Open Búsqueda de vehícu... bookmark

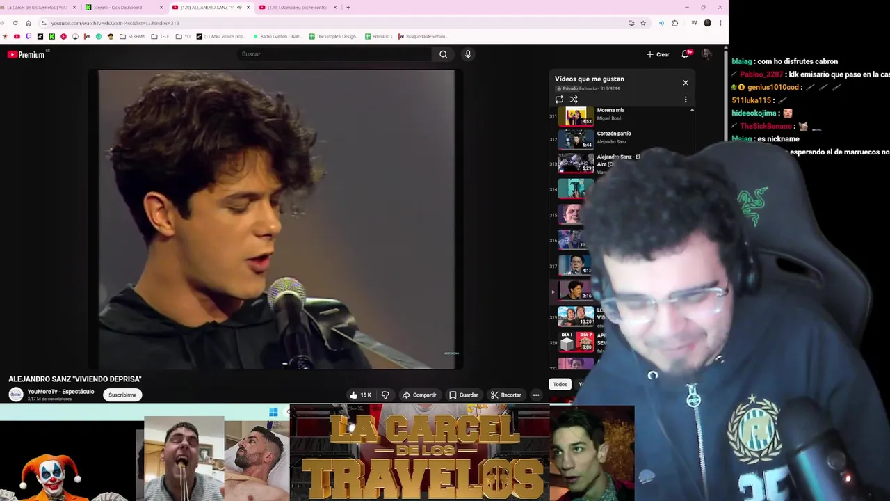click(423, 36)
